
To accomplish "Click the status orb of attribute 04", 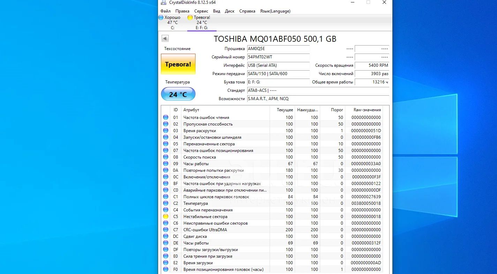I will 166,137.
